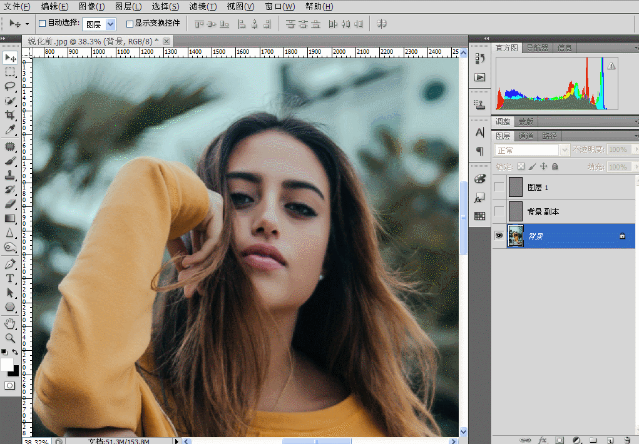This screenshot has width=639, height=444.
Task: Enable the 显示变换控件 checkbox
Action: (x=130, y=24)
